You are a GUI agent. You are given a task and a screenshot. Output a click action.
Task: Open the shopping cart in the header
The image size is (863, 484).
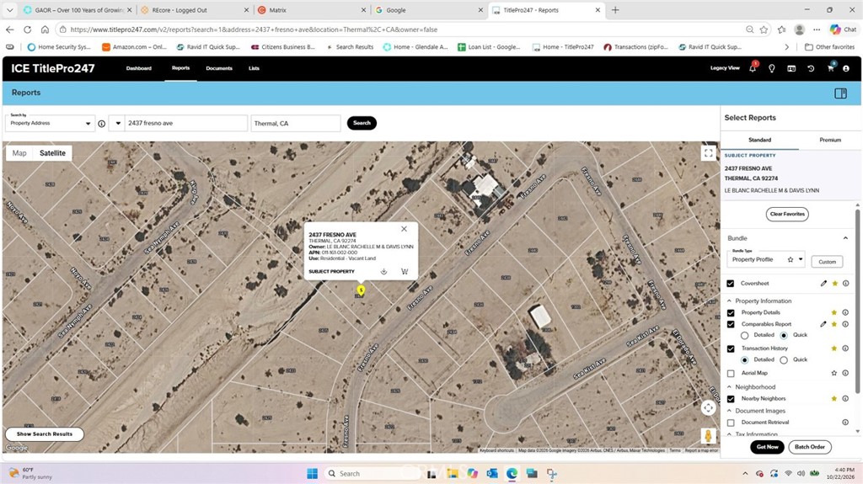[x=830, y=68]
